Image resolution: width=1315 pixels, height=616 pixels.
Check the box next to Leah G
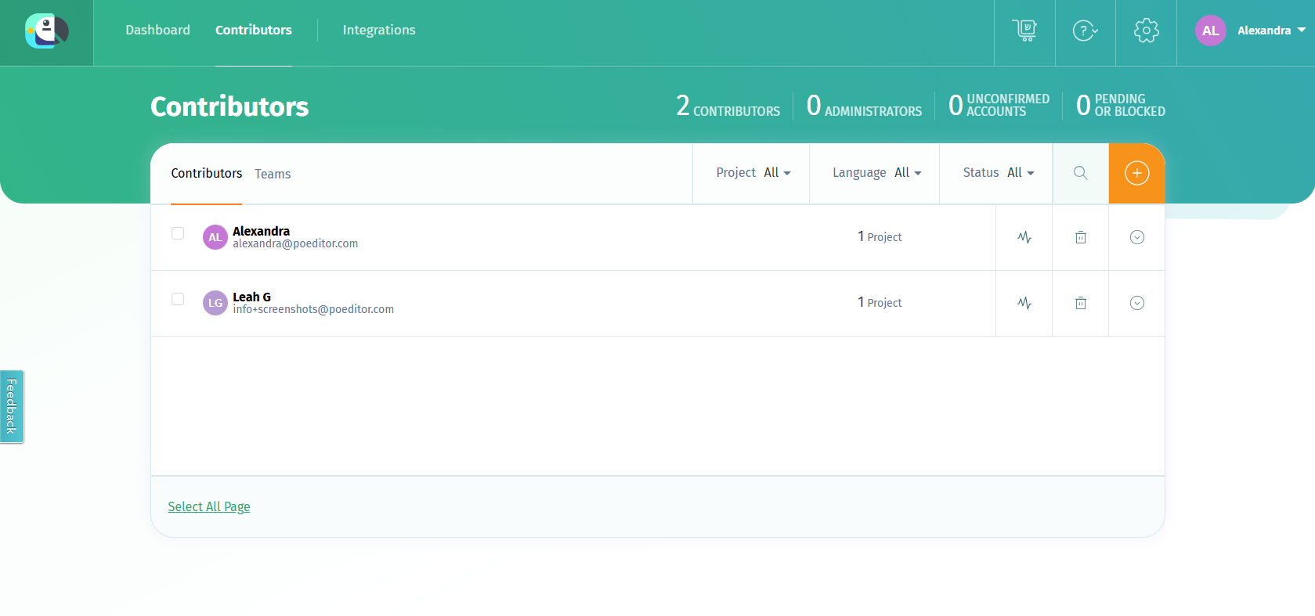pos(178,299)
